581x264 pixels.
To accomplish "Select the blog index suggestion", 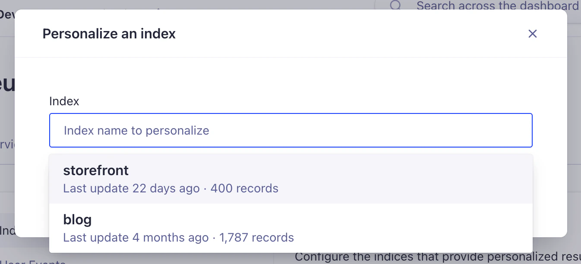I will pos(290,228).
